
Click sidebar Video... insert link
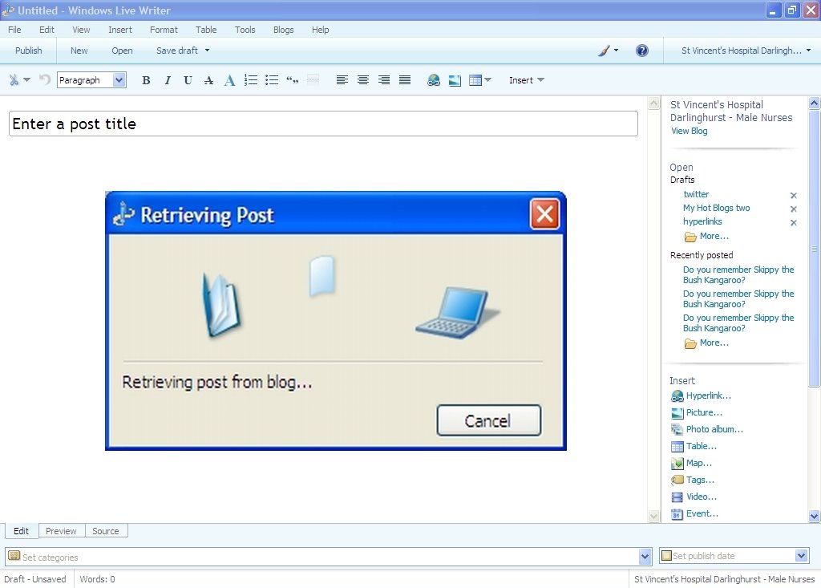pos(701,497)
